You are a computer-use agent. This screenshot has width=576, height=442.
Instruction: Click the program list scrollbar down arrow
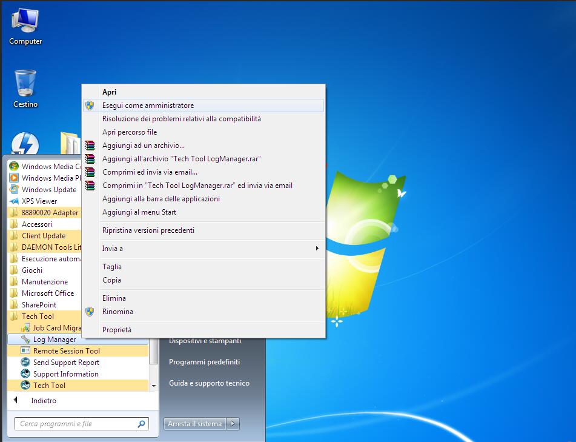154,386
